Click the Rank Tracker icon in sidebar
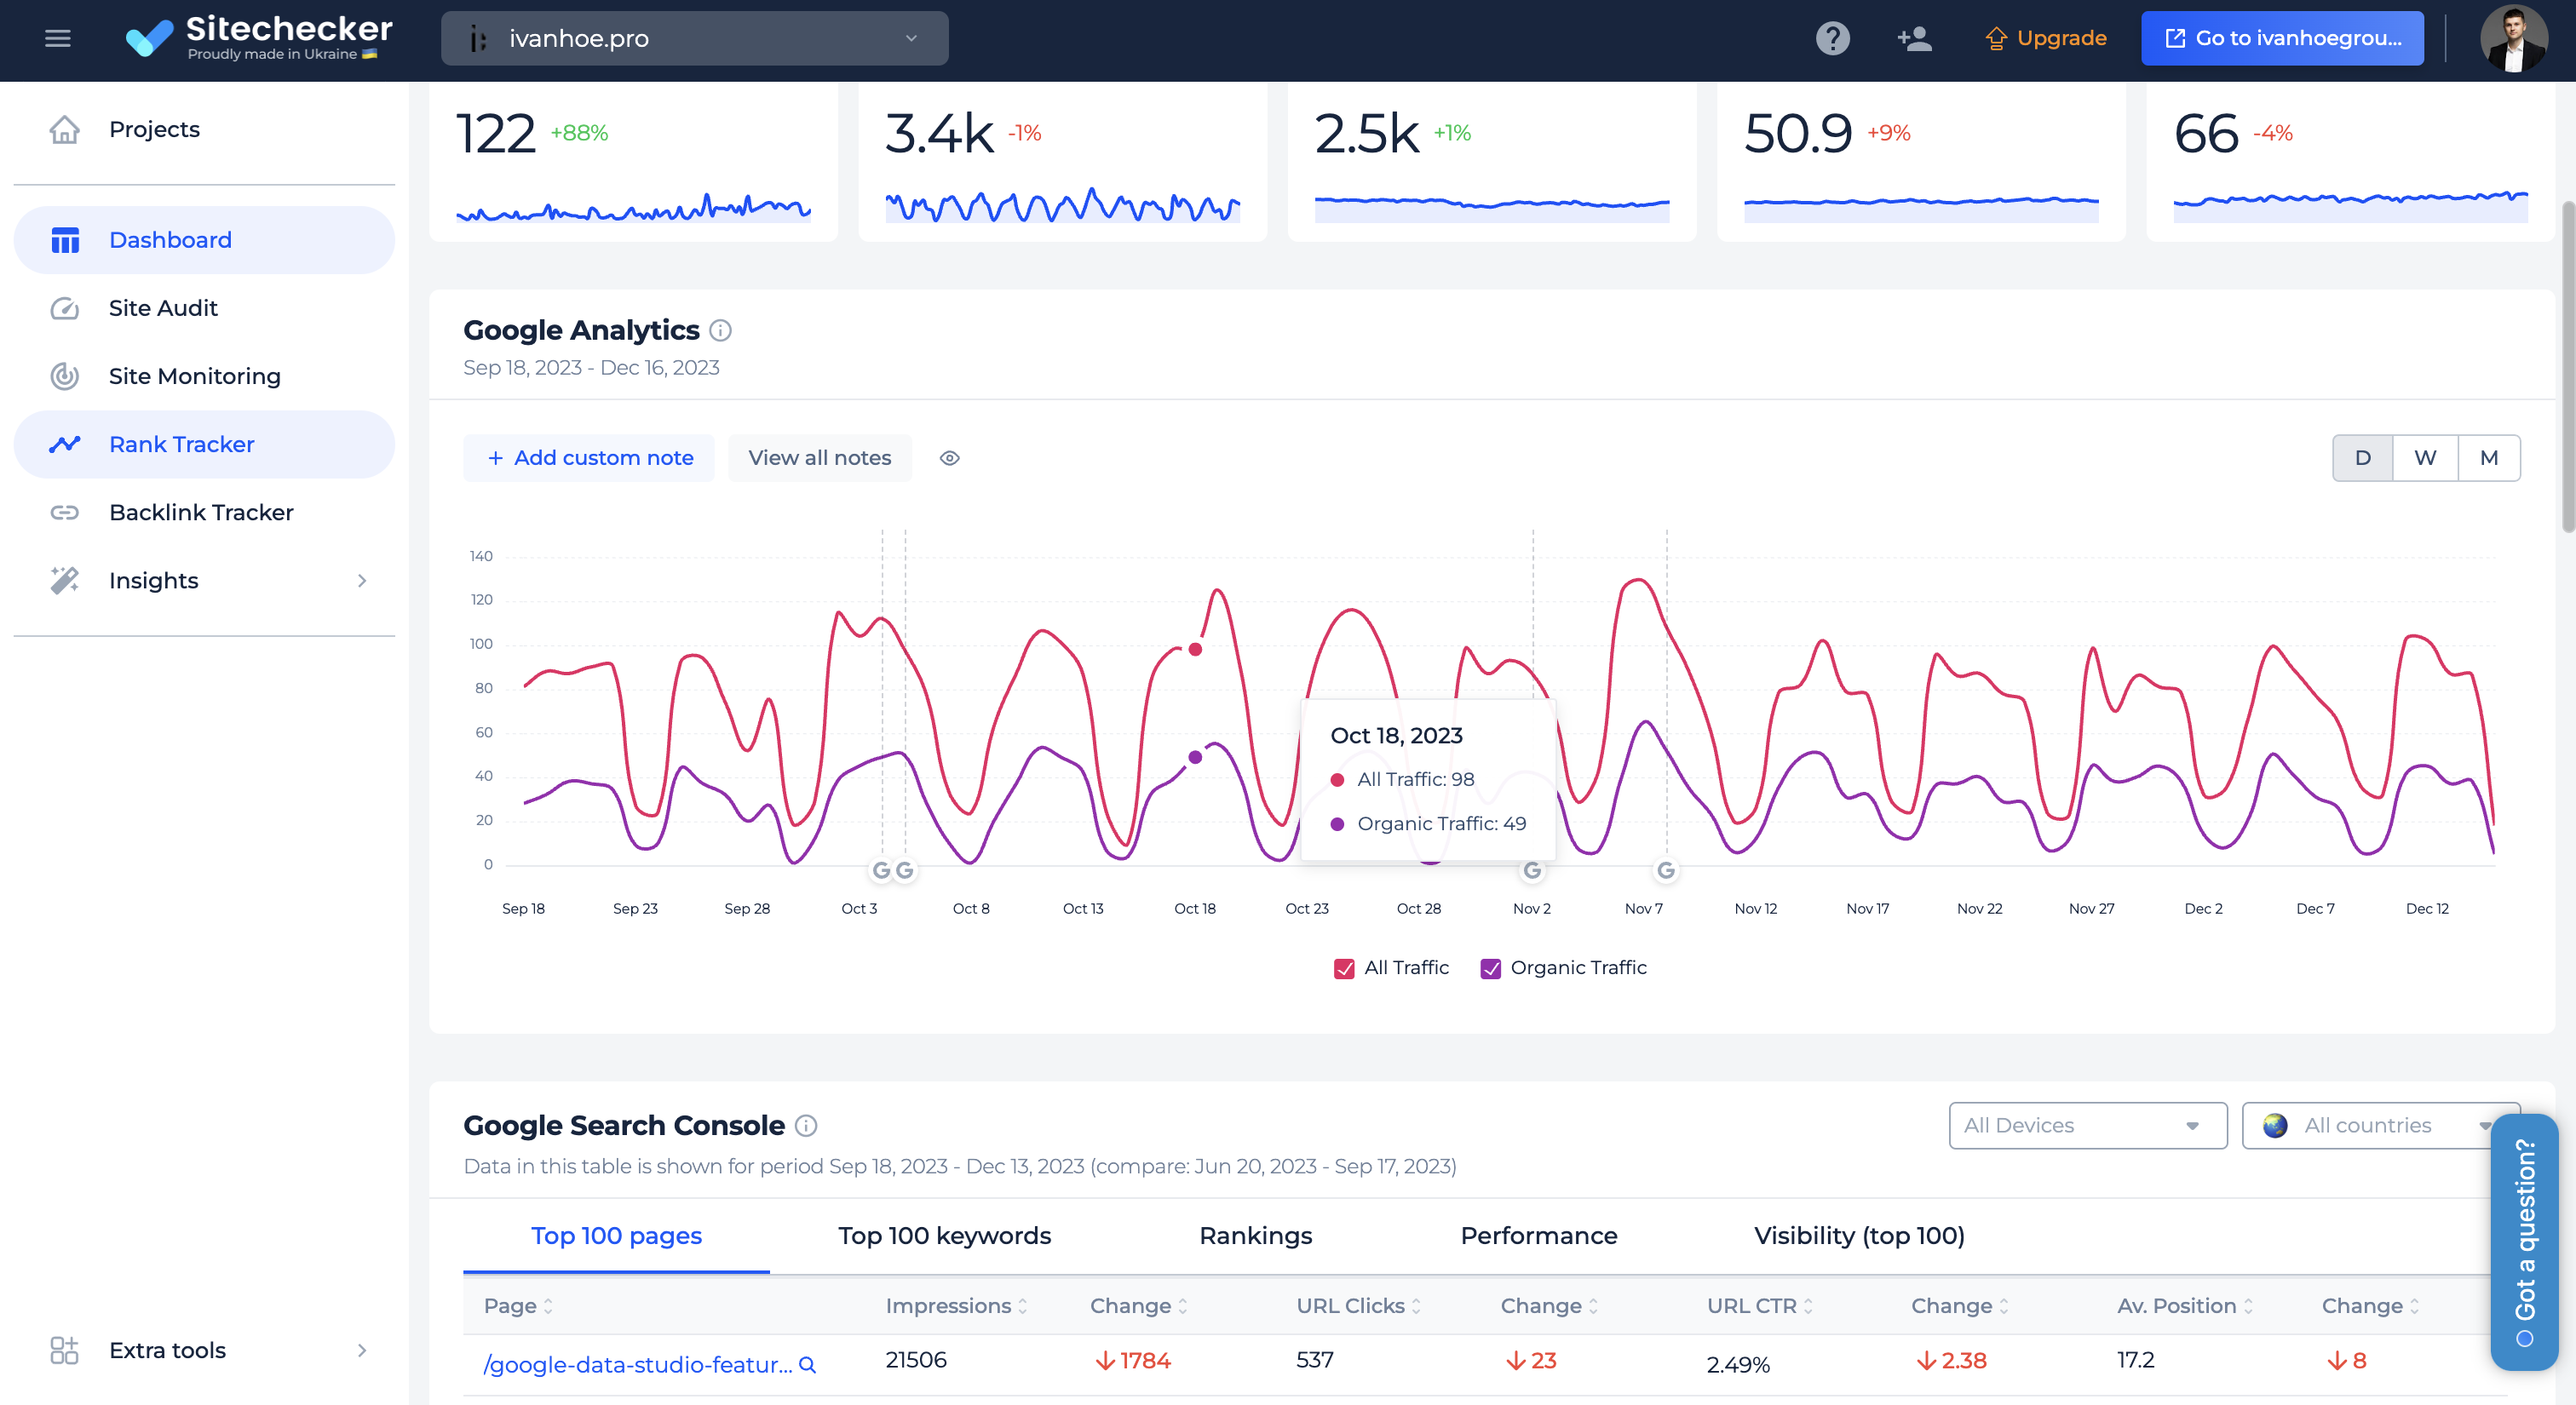Viewport: 2576px width, 1405px height. (x=64, y=443)
